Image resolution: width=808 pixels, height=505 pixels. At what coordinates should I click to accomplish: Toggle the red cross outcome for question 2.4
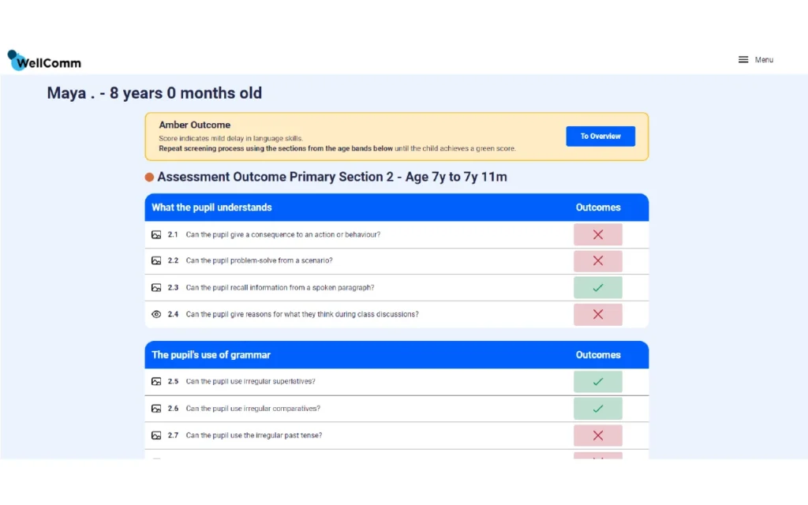tap(597, 314)
